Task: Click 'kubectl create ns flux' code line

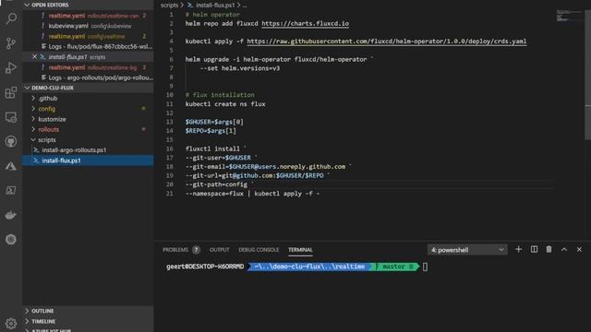Action: [x=225, y=104]
